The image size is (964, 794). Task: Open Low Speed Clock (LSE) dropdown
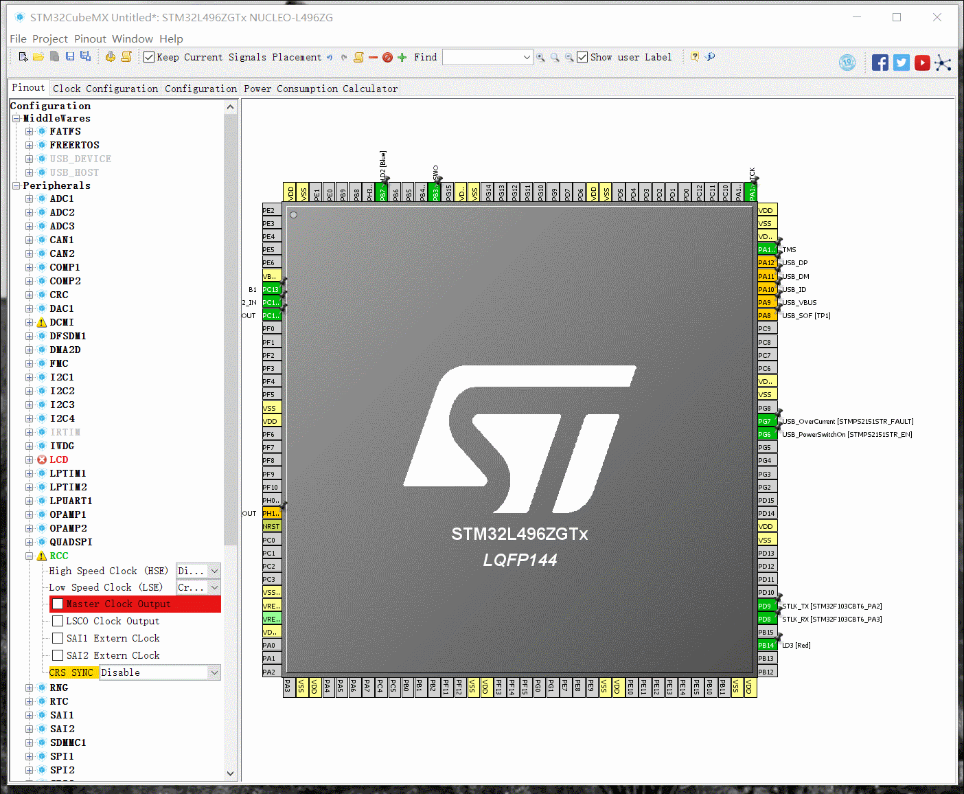pyautogui.click(x=198, y=587)
